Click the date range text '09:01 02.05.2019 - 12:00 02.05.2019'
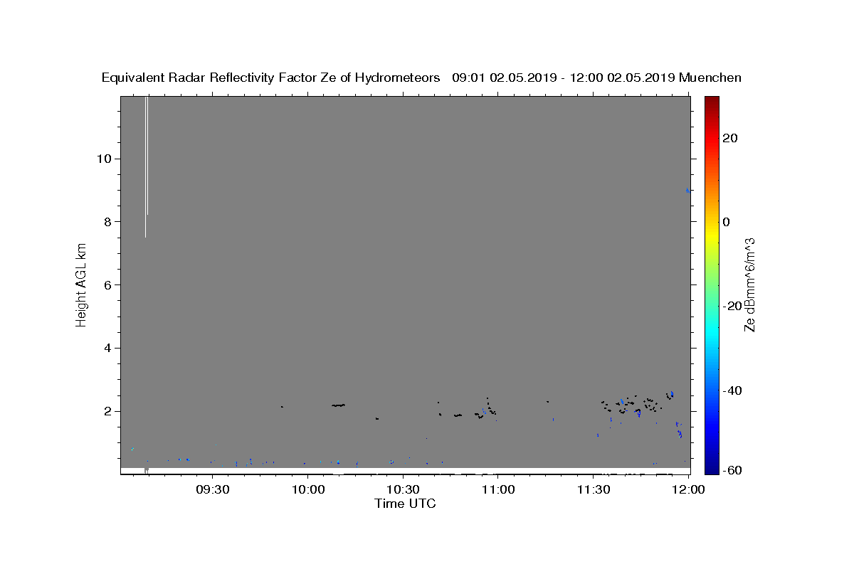The height and width of the screenshot is (569, 854). (x=564, y=78)
